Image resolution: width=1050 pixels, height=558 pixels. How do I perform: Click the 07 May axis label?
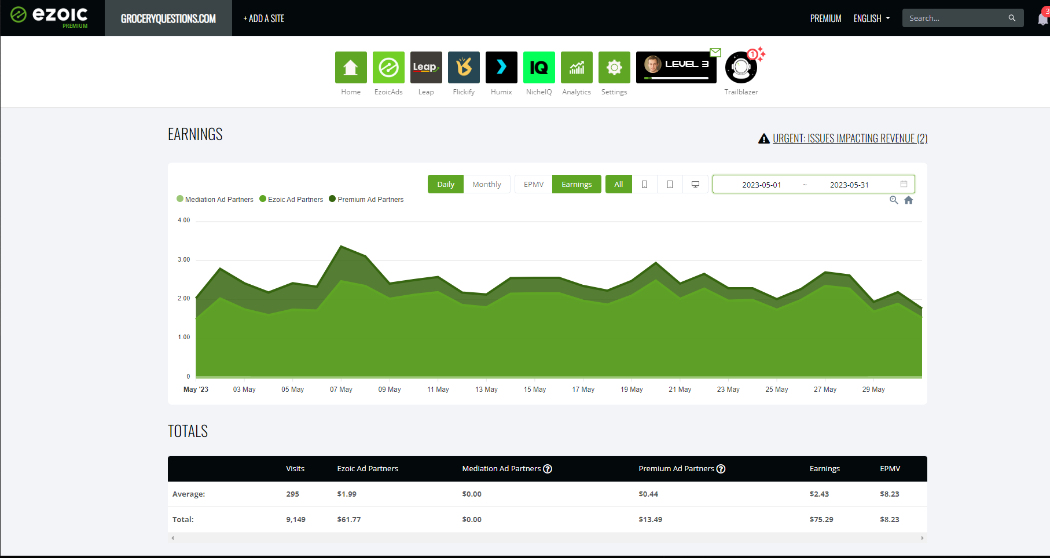341,390
